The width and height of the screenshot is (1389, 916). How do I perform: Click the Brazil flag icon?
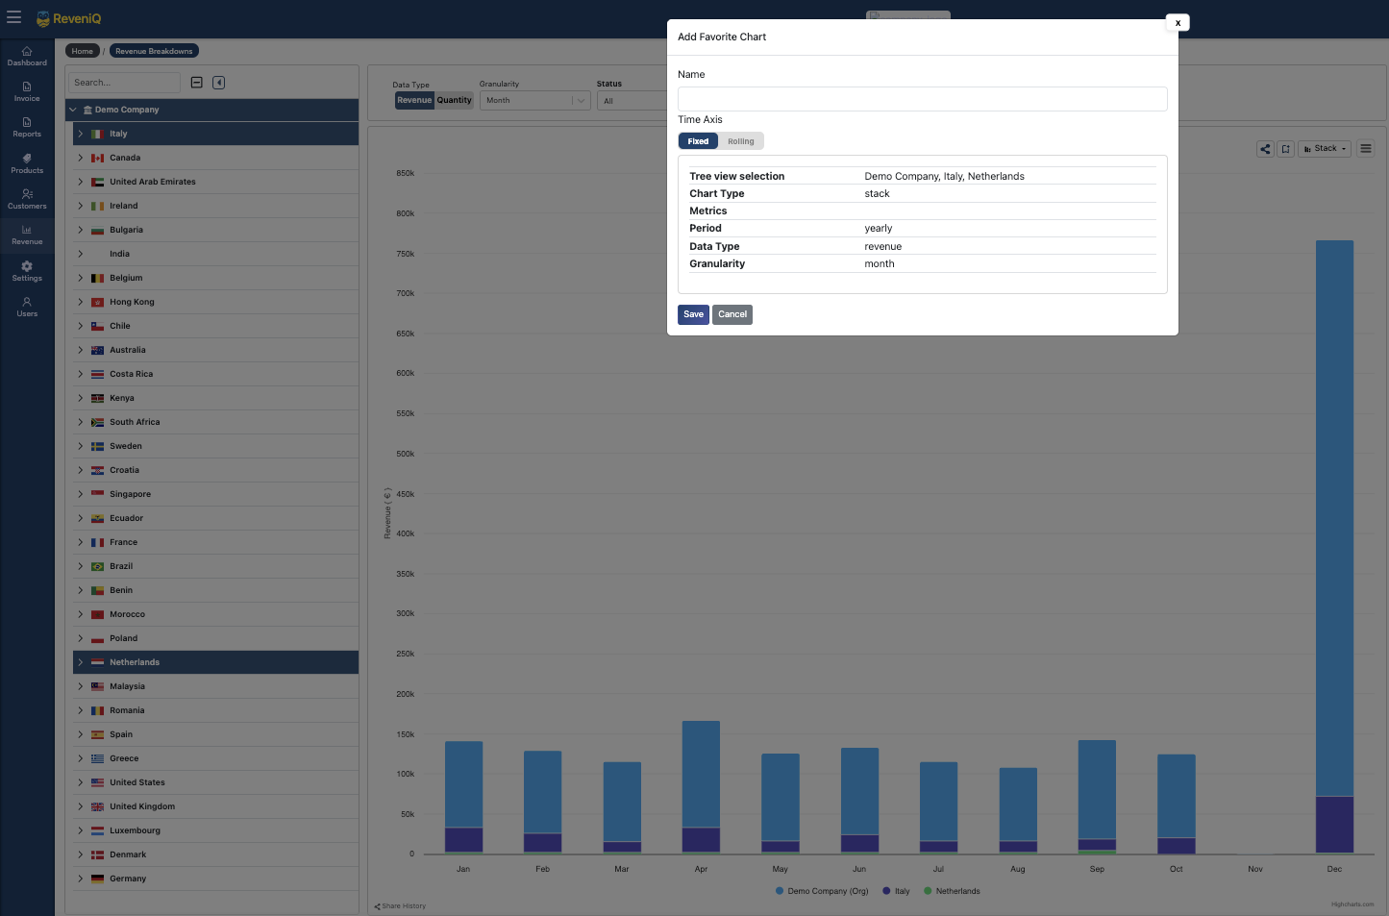point(97,566)
